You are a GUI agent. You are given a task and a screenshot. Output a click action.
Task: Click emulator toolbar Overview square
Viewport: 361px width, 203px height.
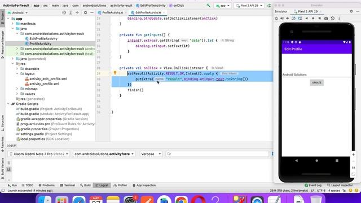point(320,18)
